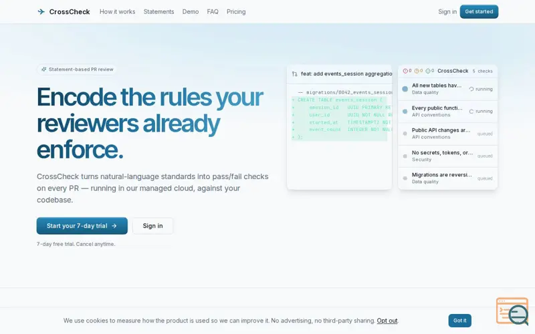
Task: Go to Statements in the navigation
Action: click(x=158, y=11)
